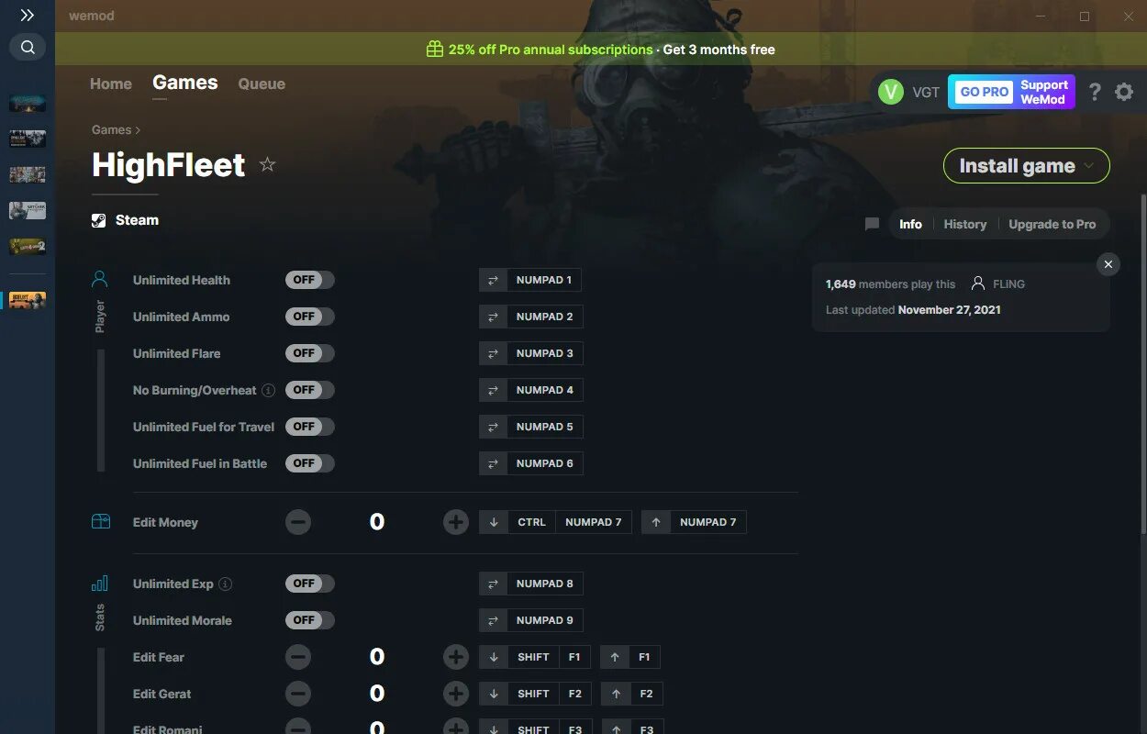The height and width of the screenshot is (734, 1147).
Task: Select the Player category icon
Action: coord(100,279)
